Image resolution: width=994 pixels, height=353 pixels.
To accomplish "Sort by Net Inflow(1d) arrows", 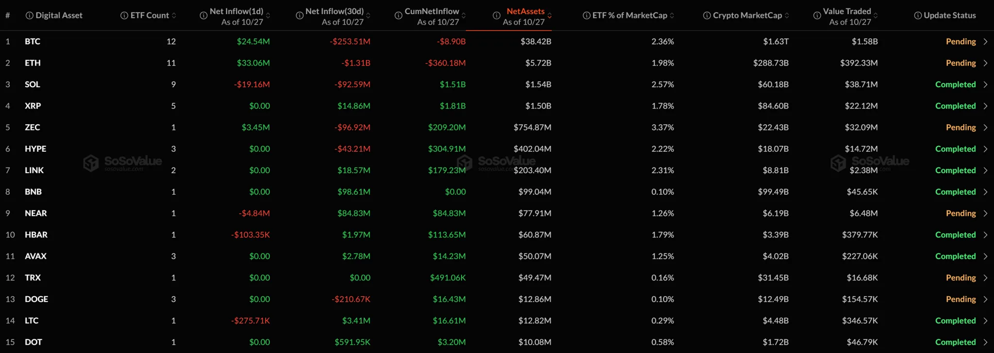I will click(268, 16).
